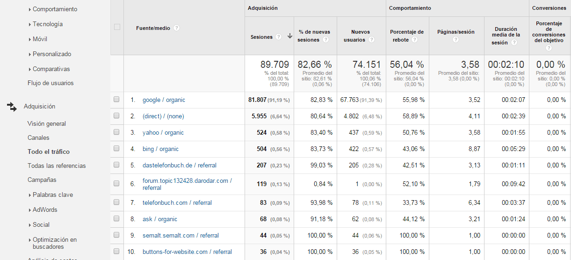The width and height of the screenshot is (571, 260).
Task: Expand the Palabras clave submenu
Action: 52,195
